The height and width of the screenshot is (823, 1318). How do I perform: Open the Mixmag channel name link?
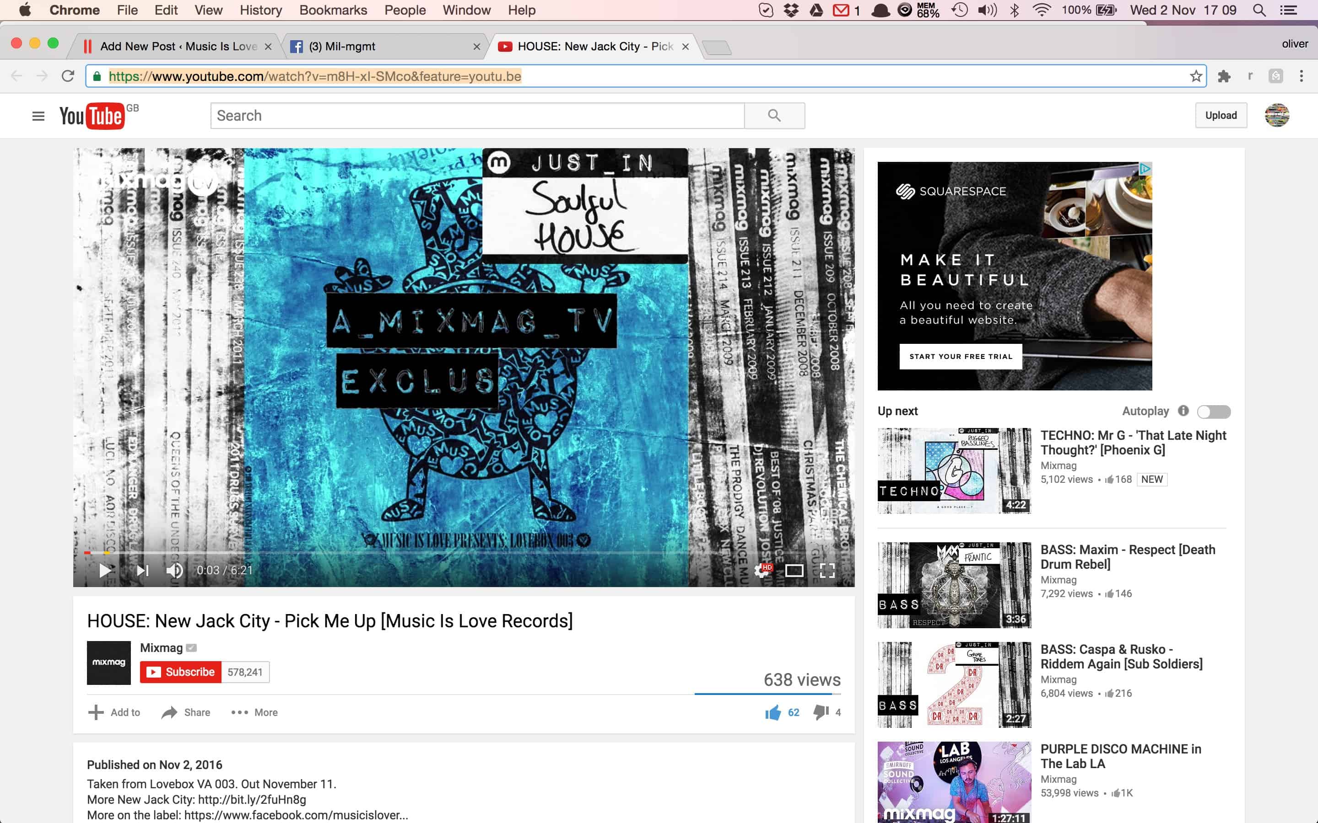click(x=161, y=648)
